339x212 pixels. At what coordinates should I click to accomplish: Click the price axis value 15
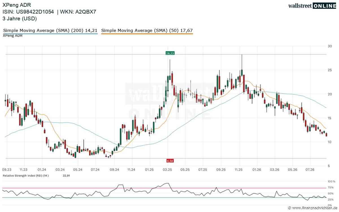pos(329,118)
